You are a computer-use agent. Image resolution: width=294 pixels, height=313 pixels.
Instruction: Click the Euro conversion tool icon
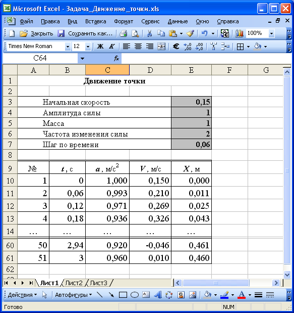(x=225, y=33)
